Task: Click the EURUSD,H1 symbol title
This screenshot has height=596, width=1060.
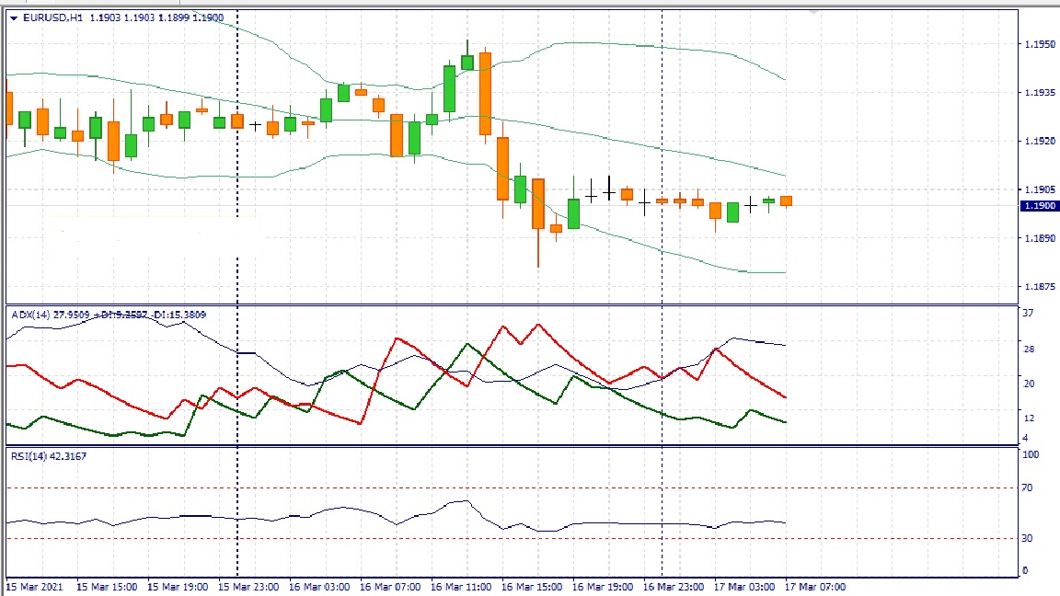Action: point(52,17)
